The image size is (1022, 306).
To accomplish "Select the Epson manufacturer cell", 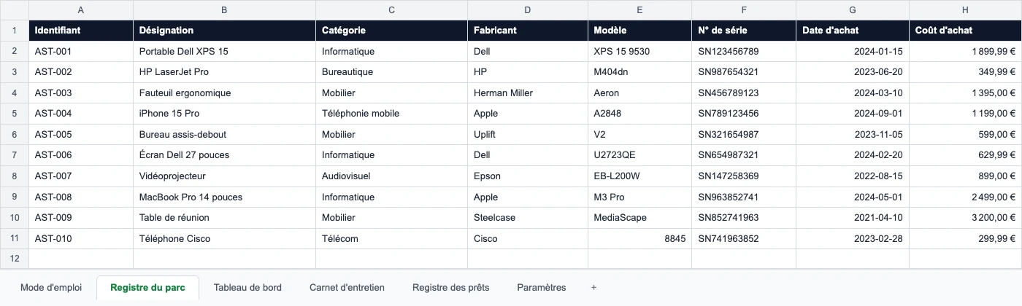I will (x=528, y=176).
